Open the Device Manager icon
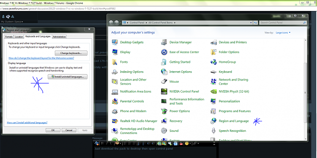This screenshot has height=158, width=317. coord(164,42)
